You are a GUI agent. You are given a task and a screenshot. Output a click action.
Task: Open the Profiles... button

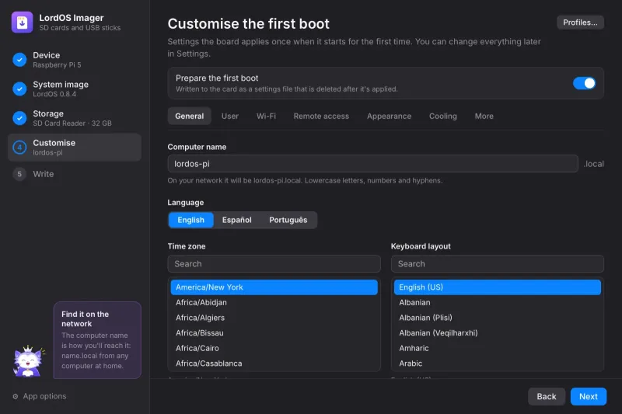(580, 23)
